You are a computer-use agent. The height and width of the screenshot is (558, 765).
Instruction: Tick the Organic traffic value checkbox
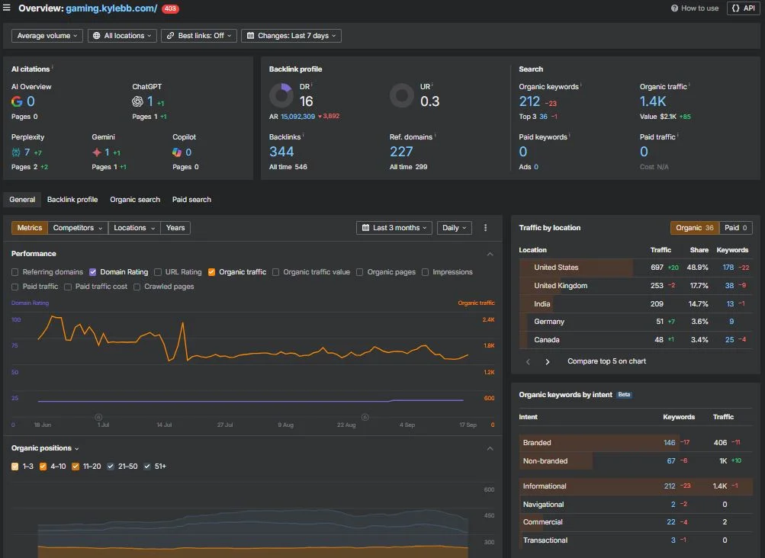(275, 272)
